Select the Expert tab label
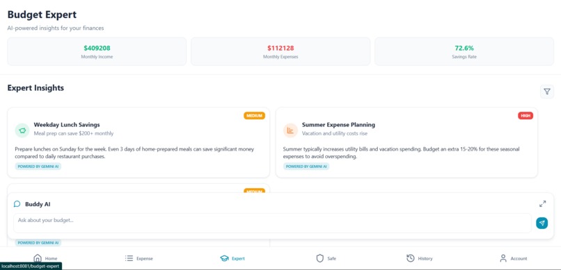This screenshot has width=561, height=270. pos(238,259)
